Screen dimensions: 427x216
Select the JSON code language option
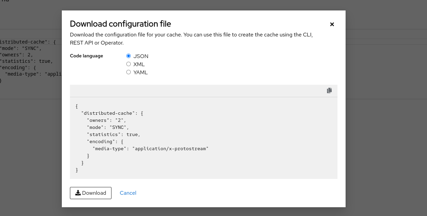(x=128, y=56)
